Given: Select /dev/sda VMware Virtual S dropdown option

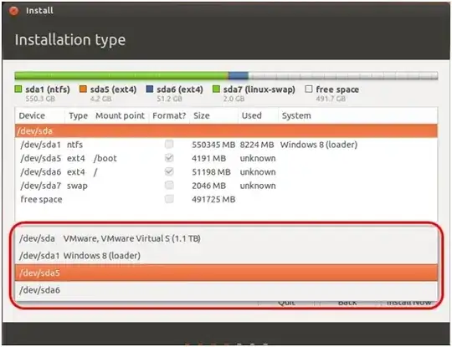Looking at the screenshot, I should [x=226, y=238].
